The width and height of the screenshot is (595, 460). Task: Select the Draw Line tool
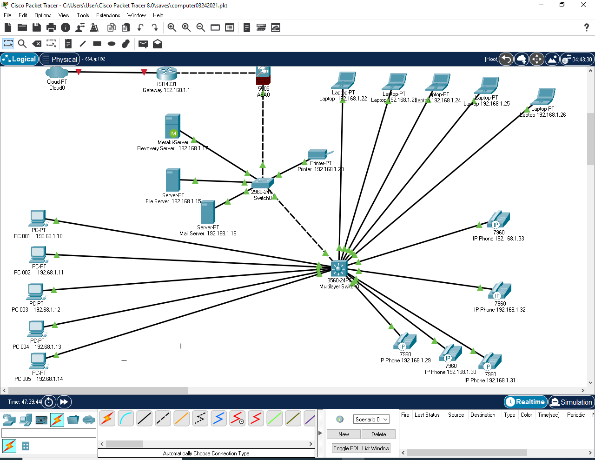click(83, 44)
